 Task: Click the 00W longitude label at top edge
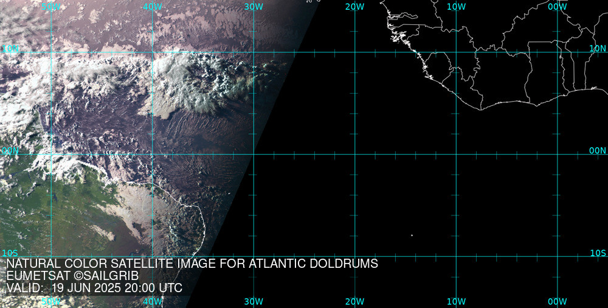[x=558, y=7]
